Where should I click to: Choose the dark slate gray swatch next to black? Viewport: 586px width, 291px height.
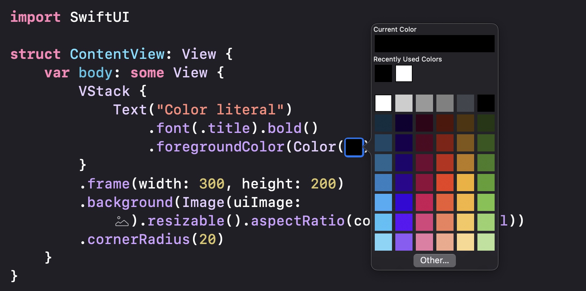point(465,103)
